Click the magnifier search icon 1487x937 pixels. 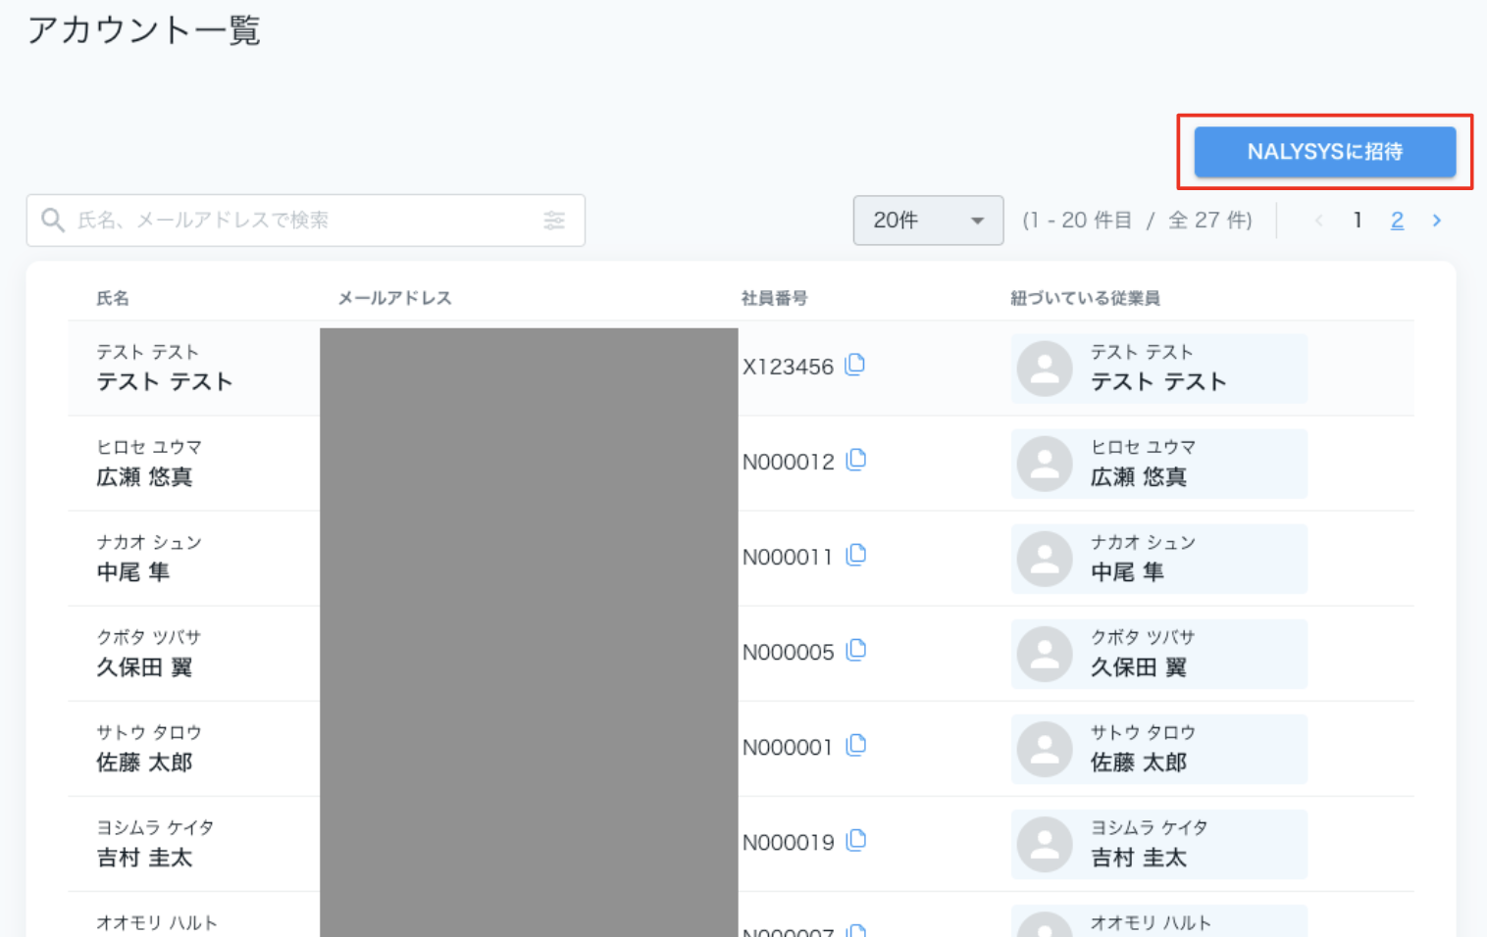(53, 221)
